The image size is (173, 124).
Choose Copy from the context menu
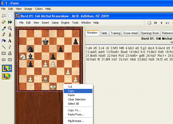(71, 91)
